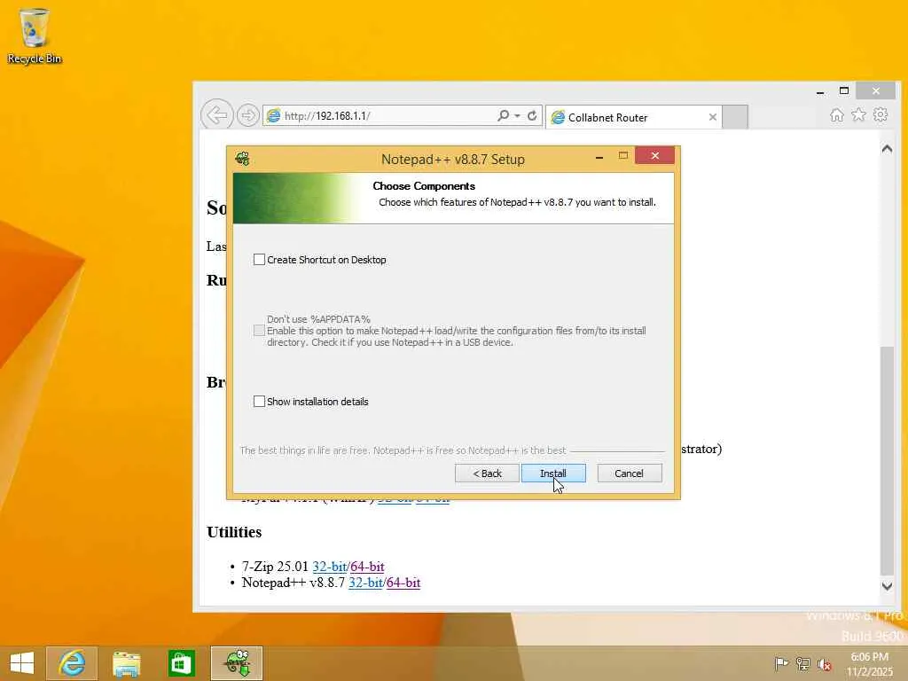Enable Create Shortcut on Desktop checkbox
908x681 pixels.
click(x=260, y=260)
